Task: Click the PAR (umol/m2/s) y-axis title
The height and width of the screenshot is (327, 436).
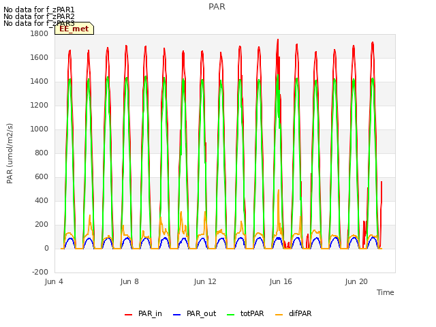Action: [x=10, y=153]
